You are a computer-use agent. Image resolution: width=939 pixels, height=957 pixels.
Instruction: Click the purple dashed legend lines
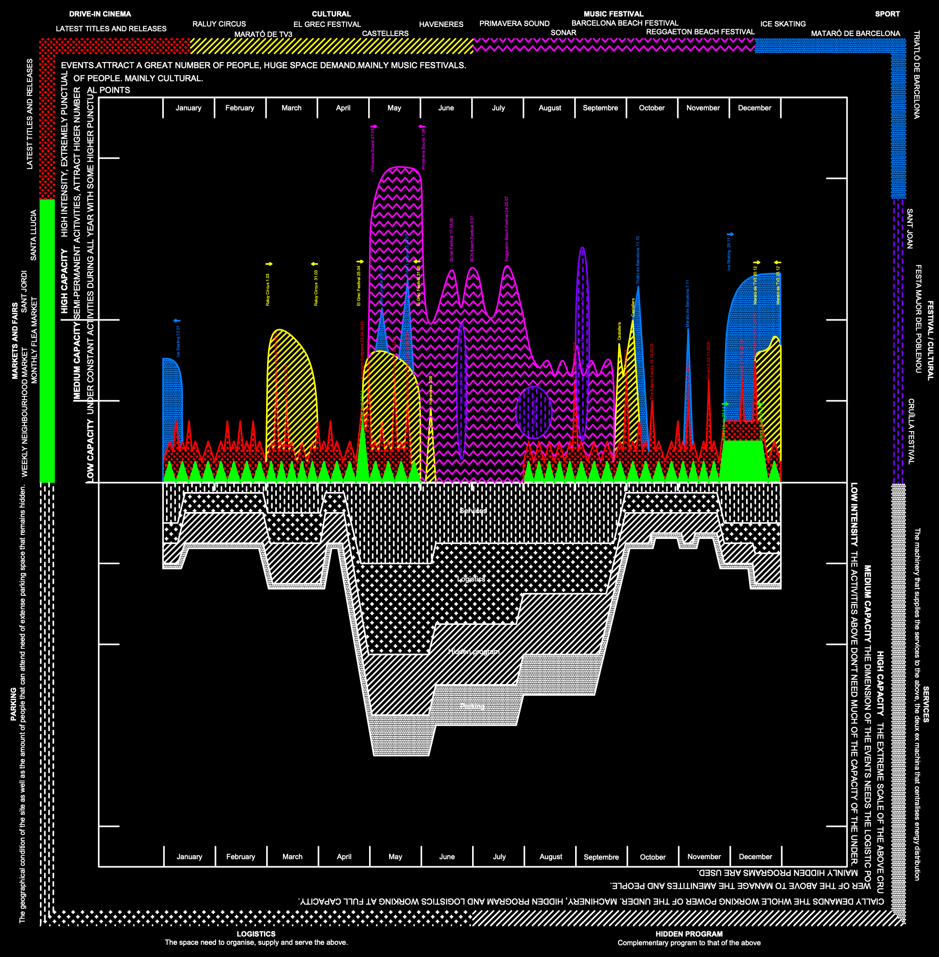[x=899, y=341]
